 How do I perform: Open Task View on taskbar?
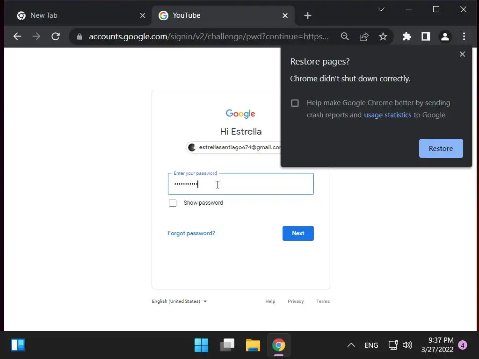(x=227, y=345)
